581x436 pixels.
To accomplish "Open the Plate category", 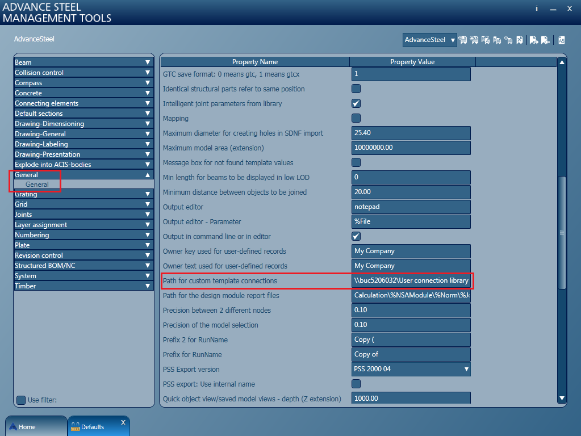I will (83, 245).
